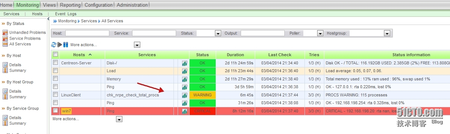The height and width of the screenshot is (134, 450).
Task: Click Summary icon under By Service Group
Action: [5, 123]
